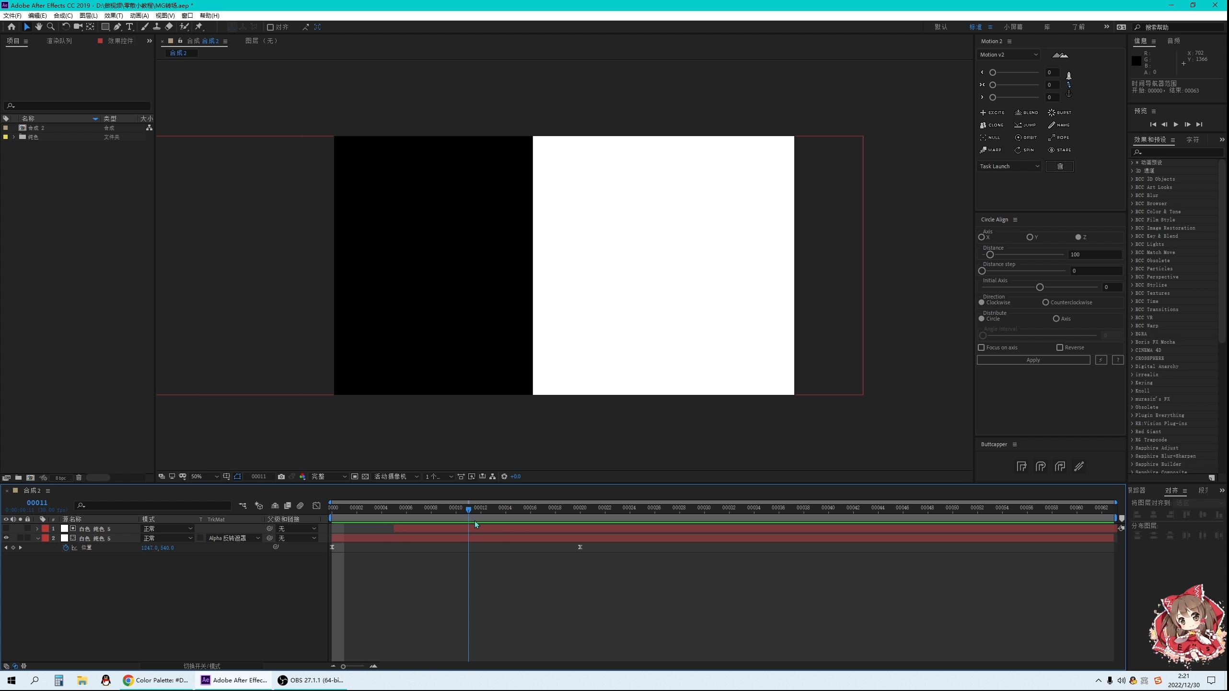The image size is (1229, 691).
Task: Open the 完整 resolution dropdown
Action: (328, 476)
